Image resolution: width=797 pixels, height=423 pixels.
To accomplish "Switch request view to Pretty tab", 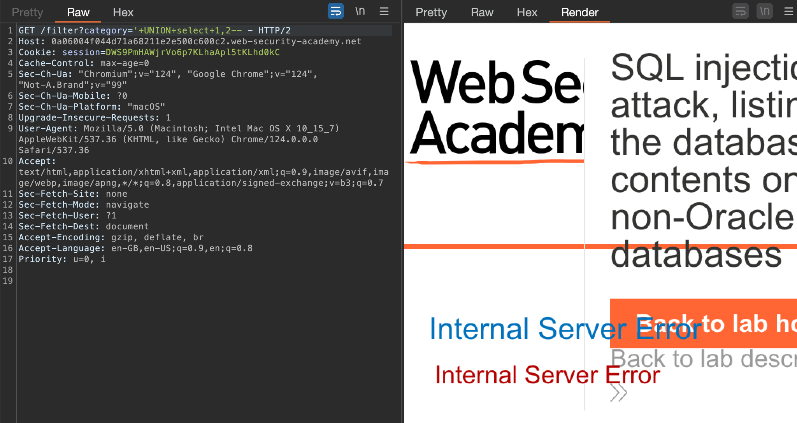I will 27,12.
